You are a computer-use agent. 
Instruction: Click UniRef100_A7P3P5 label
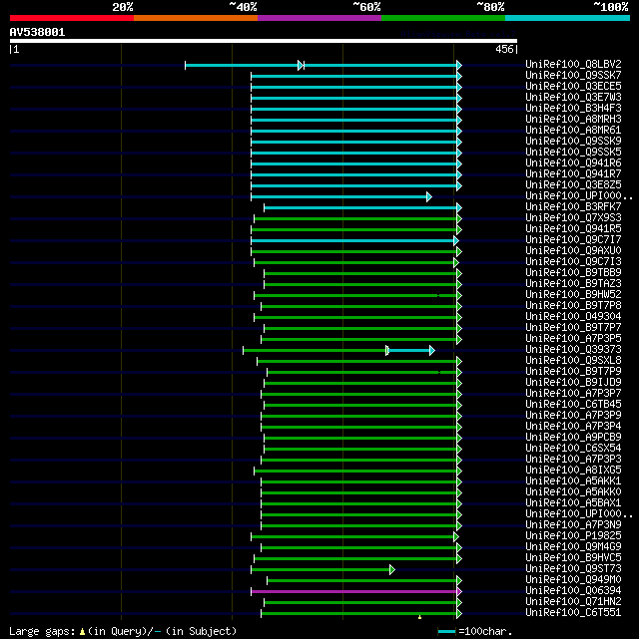pos(573,339)
